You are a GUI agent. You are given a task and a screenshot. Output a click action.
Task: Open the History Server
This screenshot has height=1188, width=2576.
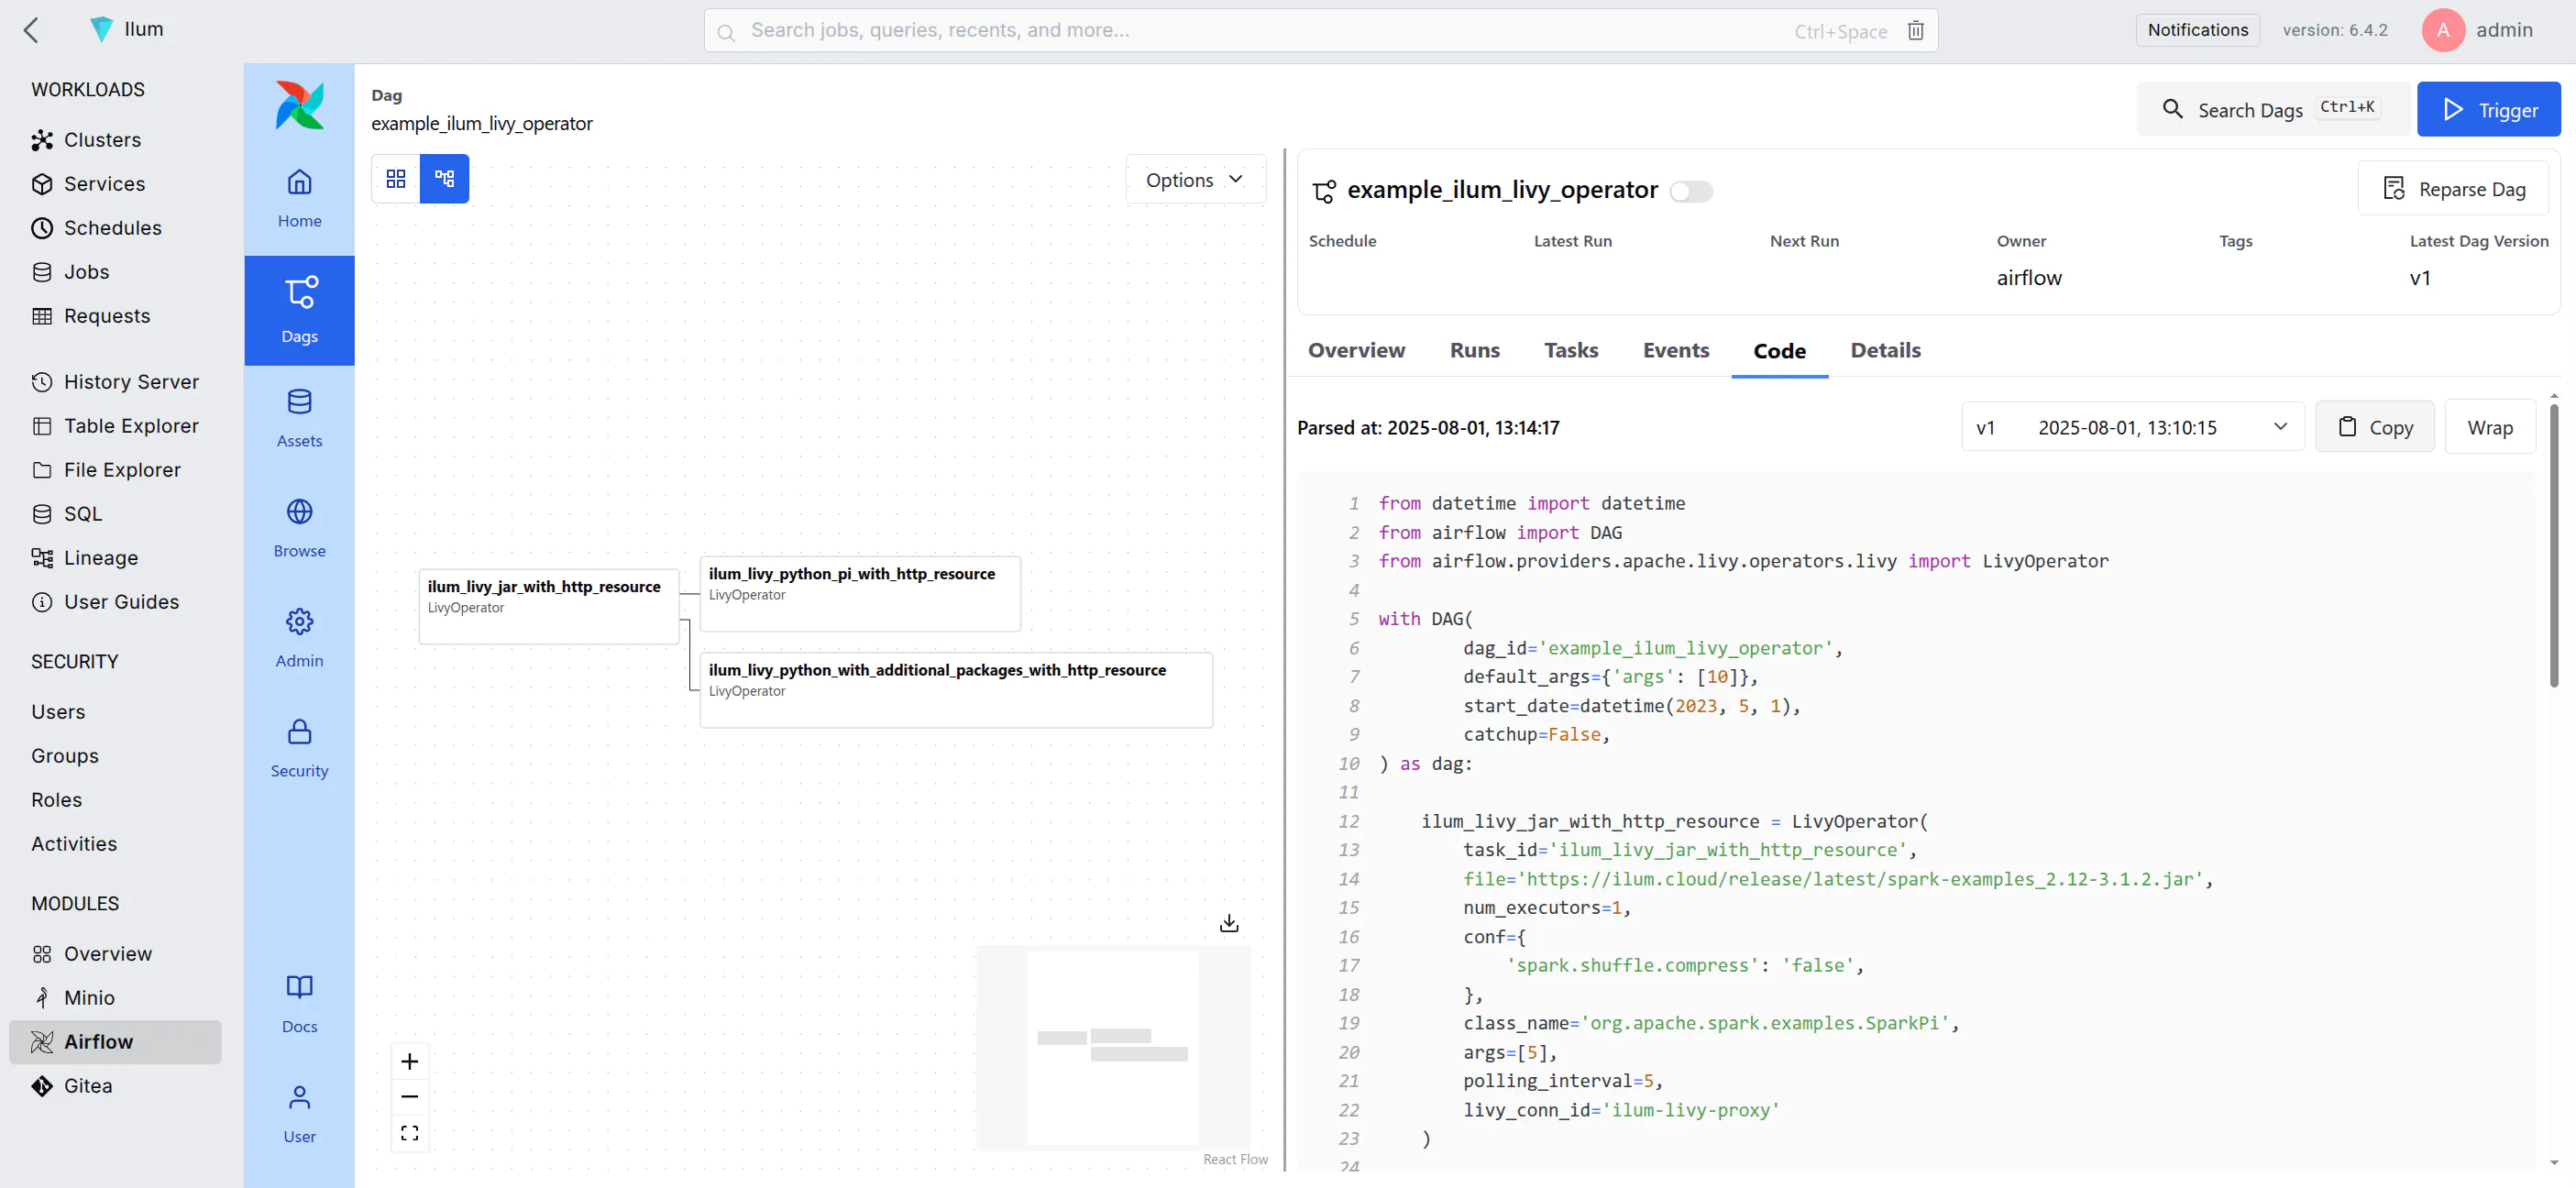(x=131, y=382)
